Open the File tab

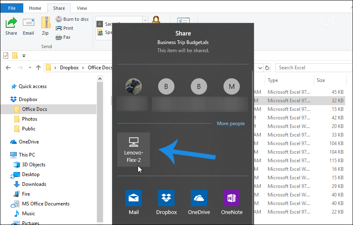tap(12, 8)
